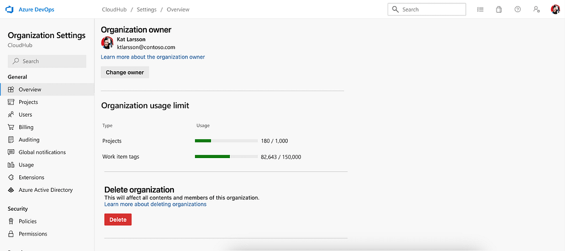Click the profile avatar in top right

point(555,9)
